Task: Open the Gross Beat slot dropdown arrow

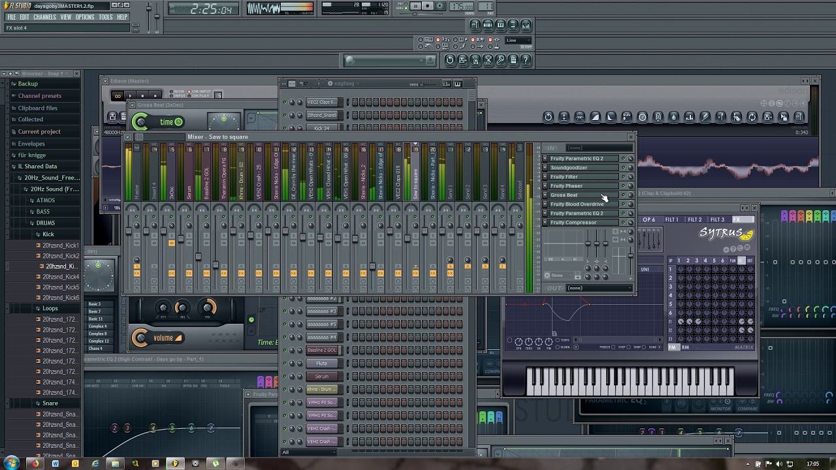Action: pos(545,195)
